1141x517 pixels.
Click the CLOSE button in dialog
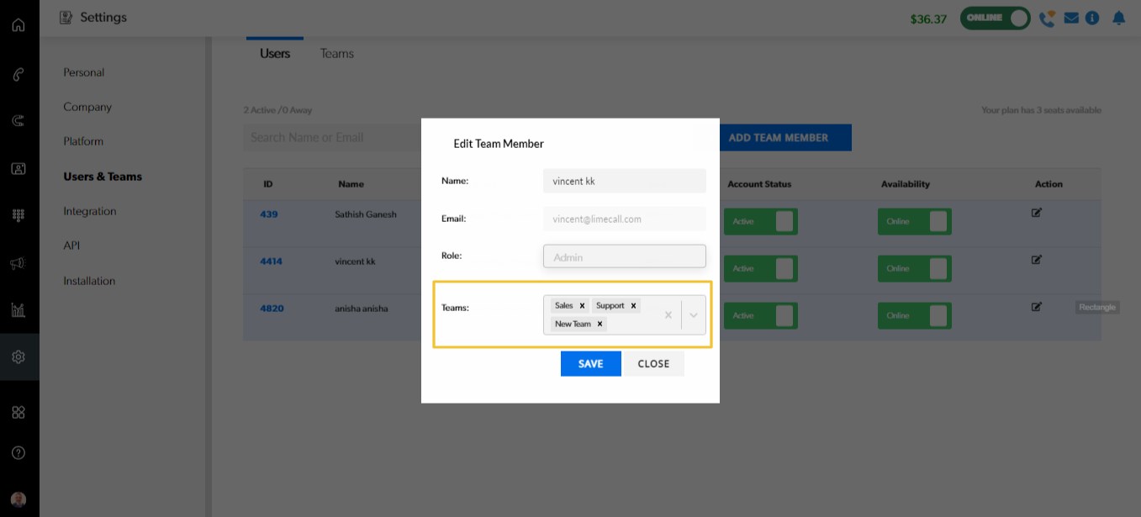[653, 364]
